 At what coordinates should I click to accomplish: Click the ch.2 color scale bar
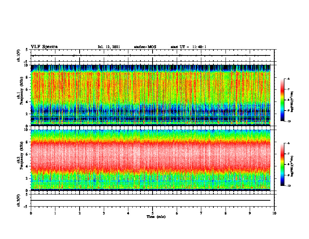pos(282,164)
